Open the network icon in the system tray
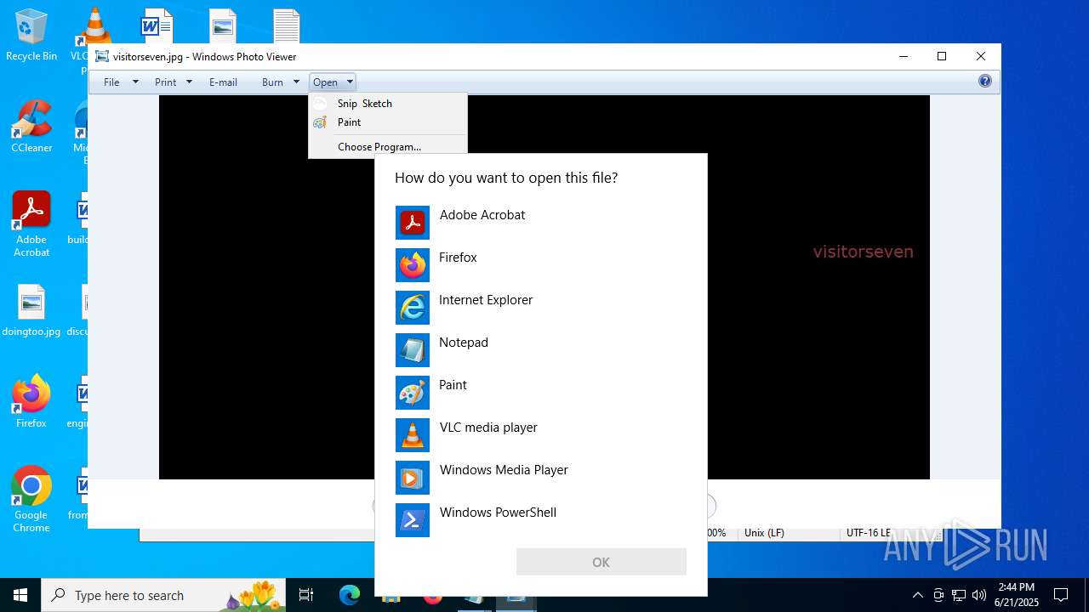The height and width of the screenshot is (612, 1089). (959, 595)
